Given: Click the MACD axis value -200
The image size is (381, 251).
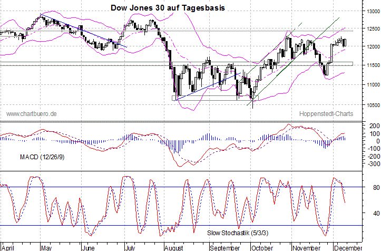Looking at the screenshot, I should point(373,157).
